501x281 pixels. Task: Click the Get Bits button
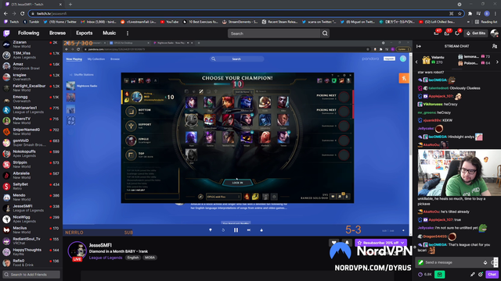click(x=477, y=33)
